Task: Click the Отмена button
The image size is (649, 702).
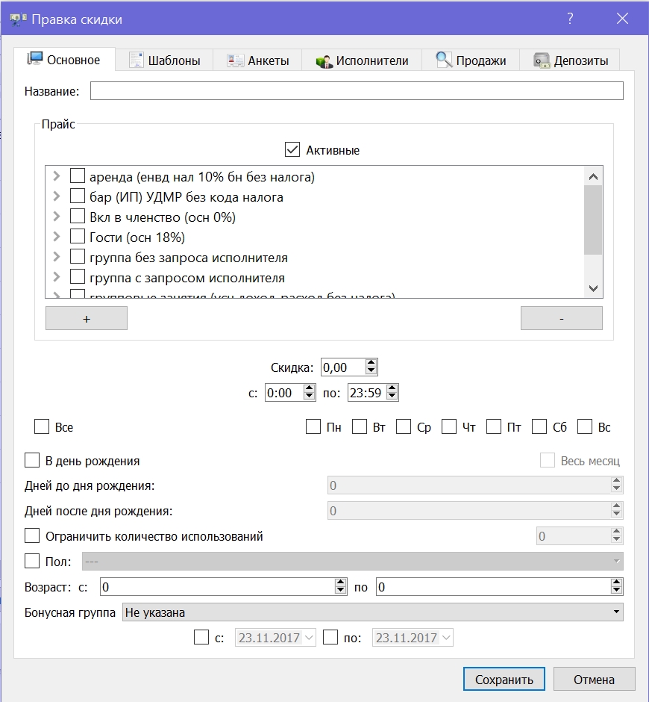Action: click(594, 679)
